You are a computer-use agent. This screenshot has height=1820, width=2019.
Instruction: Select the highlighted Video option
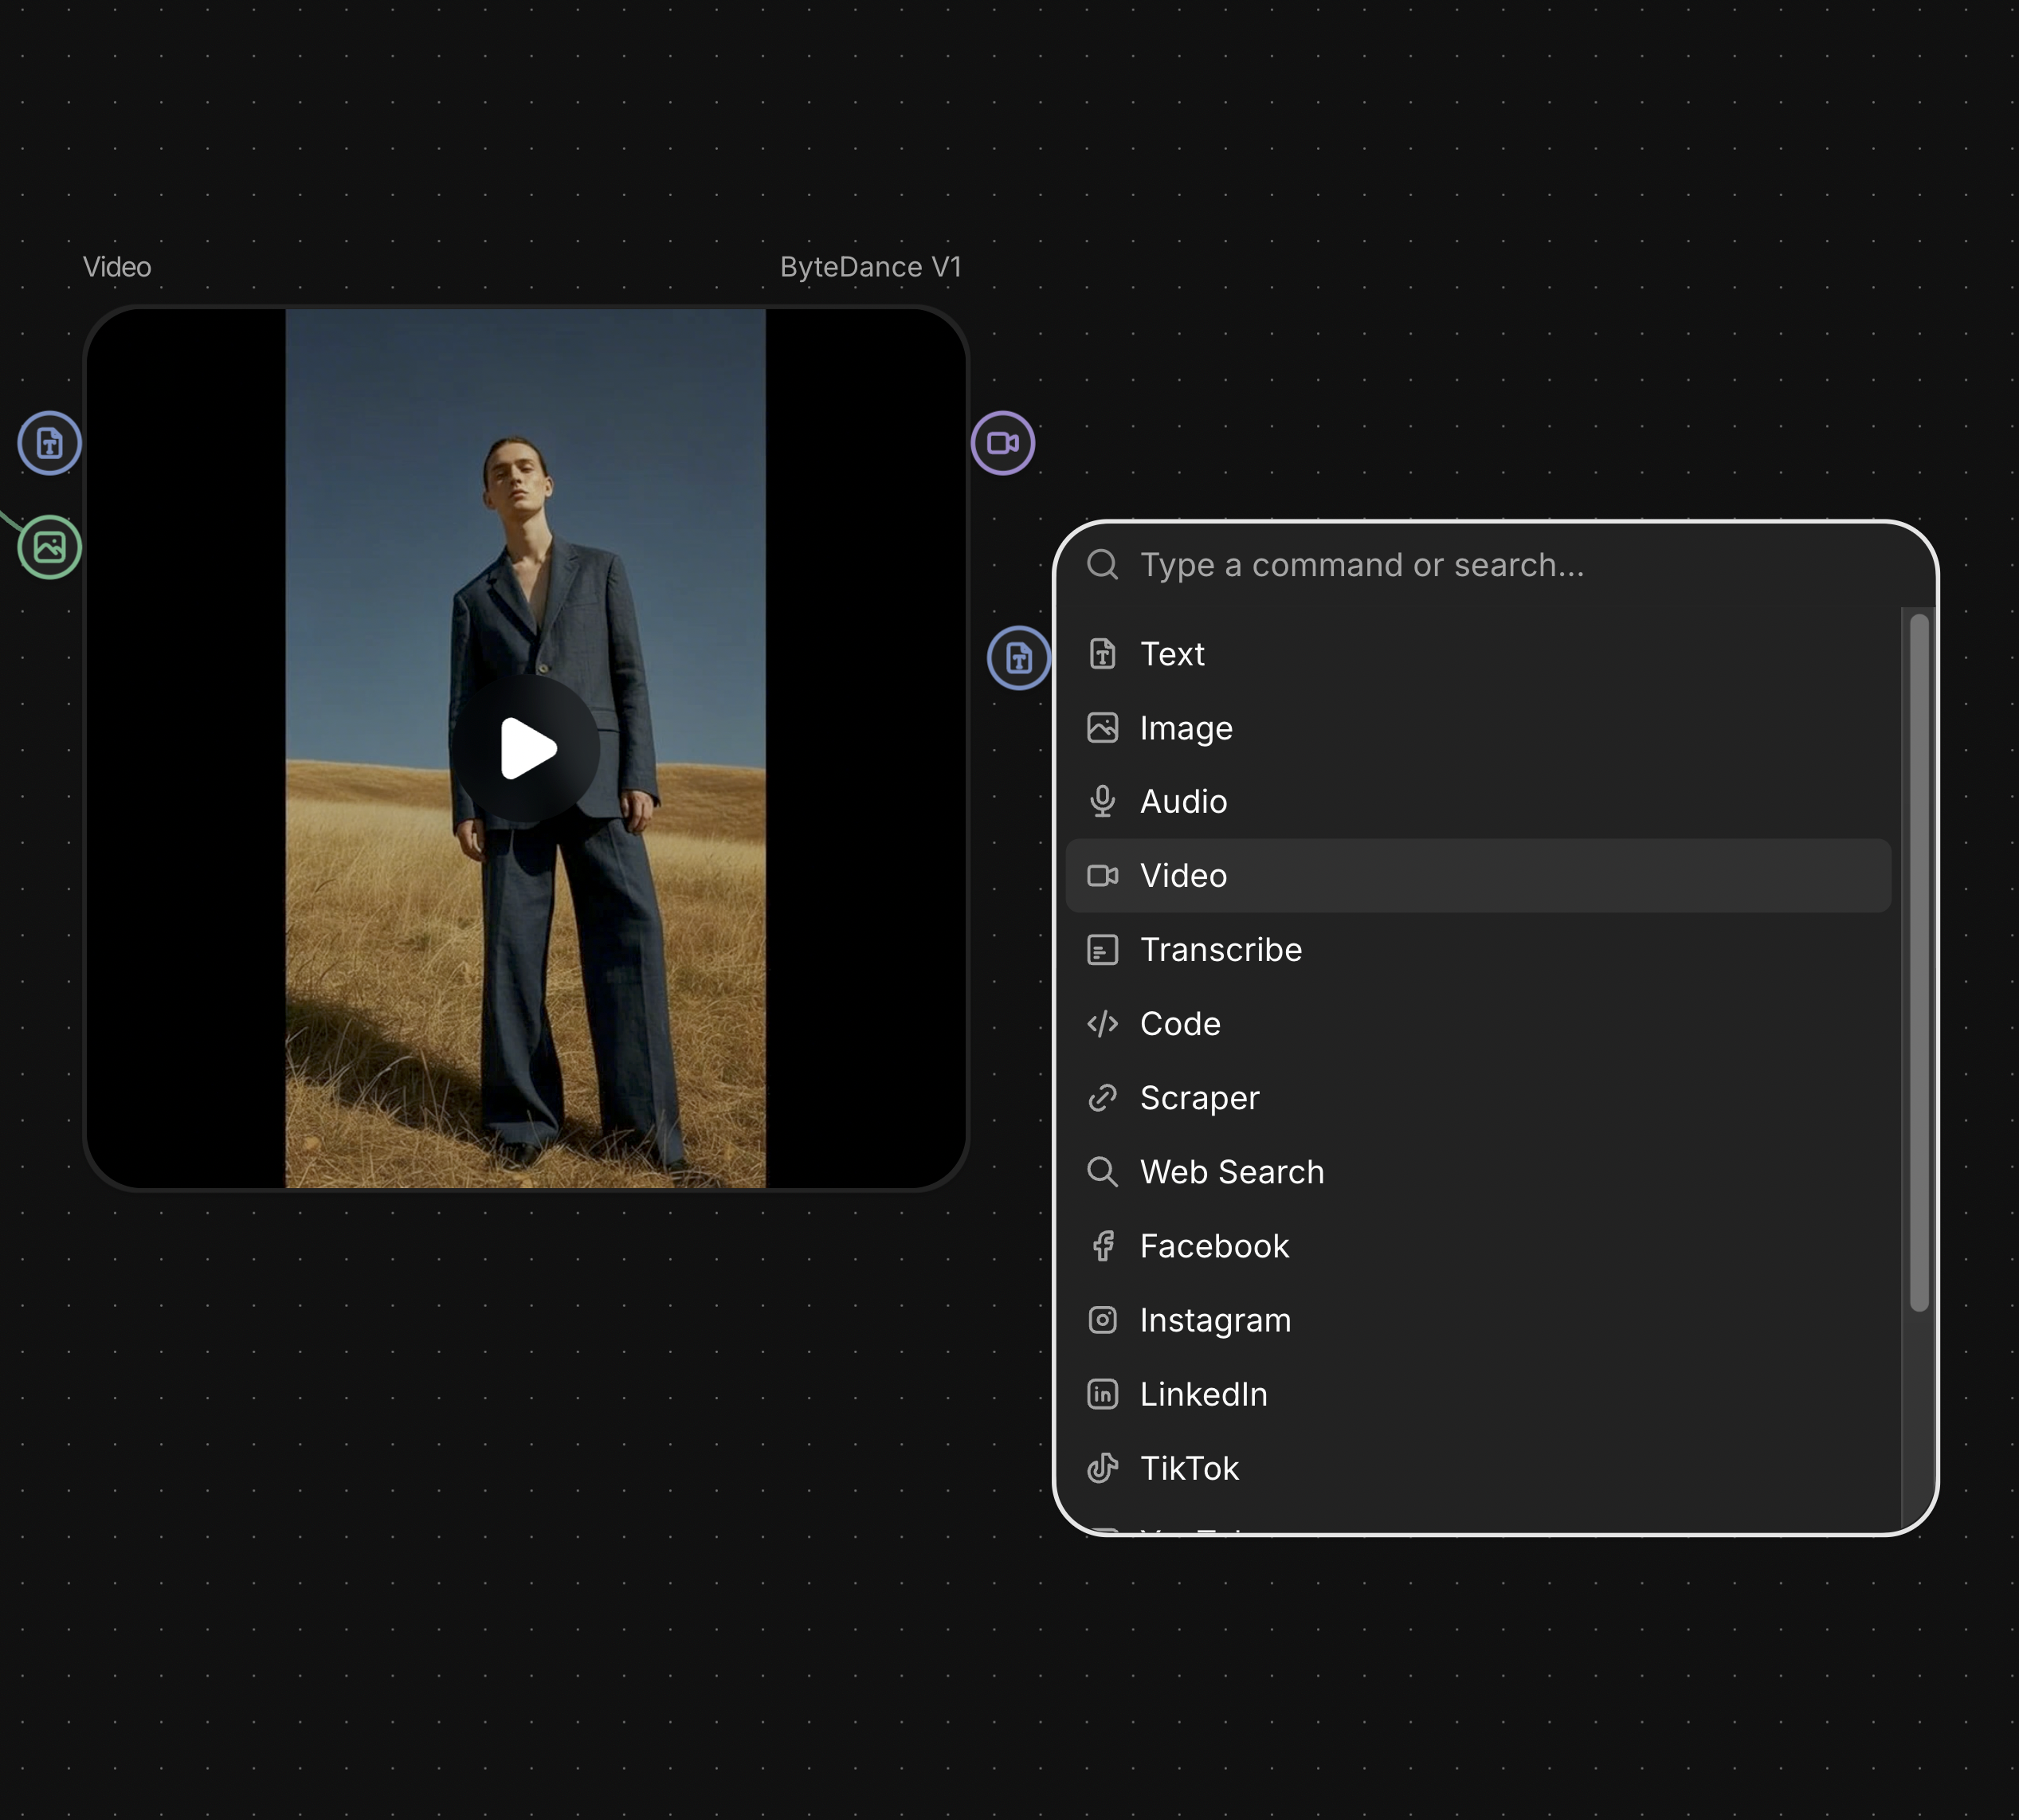(1182, 876)
